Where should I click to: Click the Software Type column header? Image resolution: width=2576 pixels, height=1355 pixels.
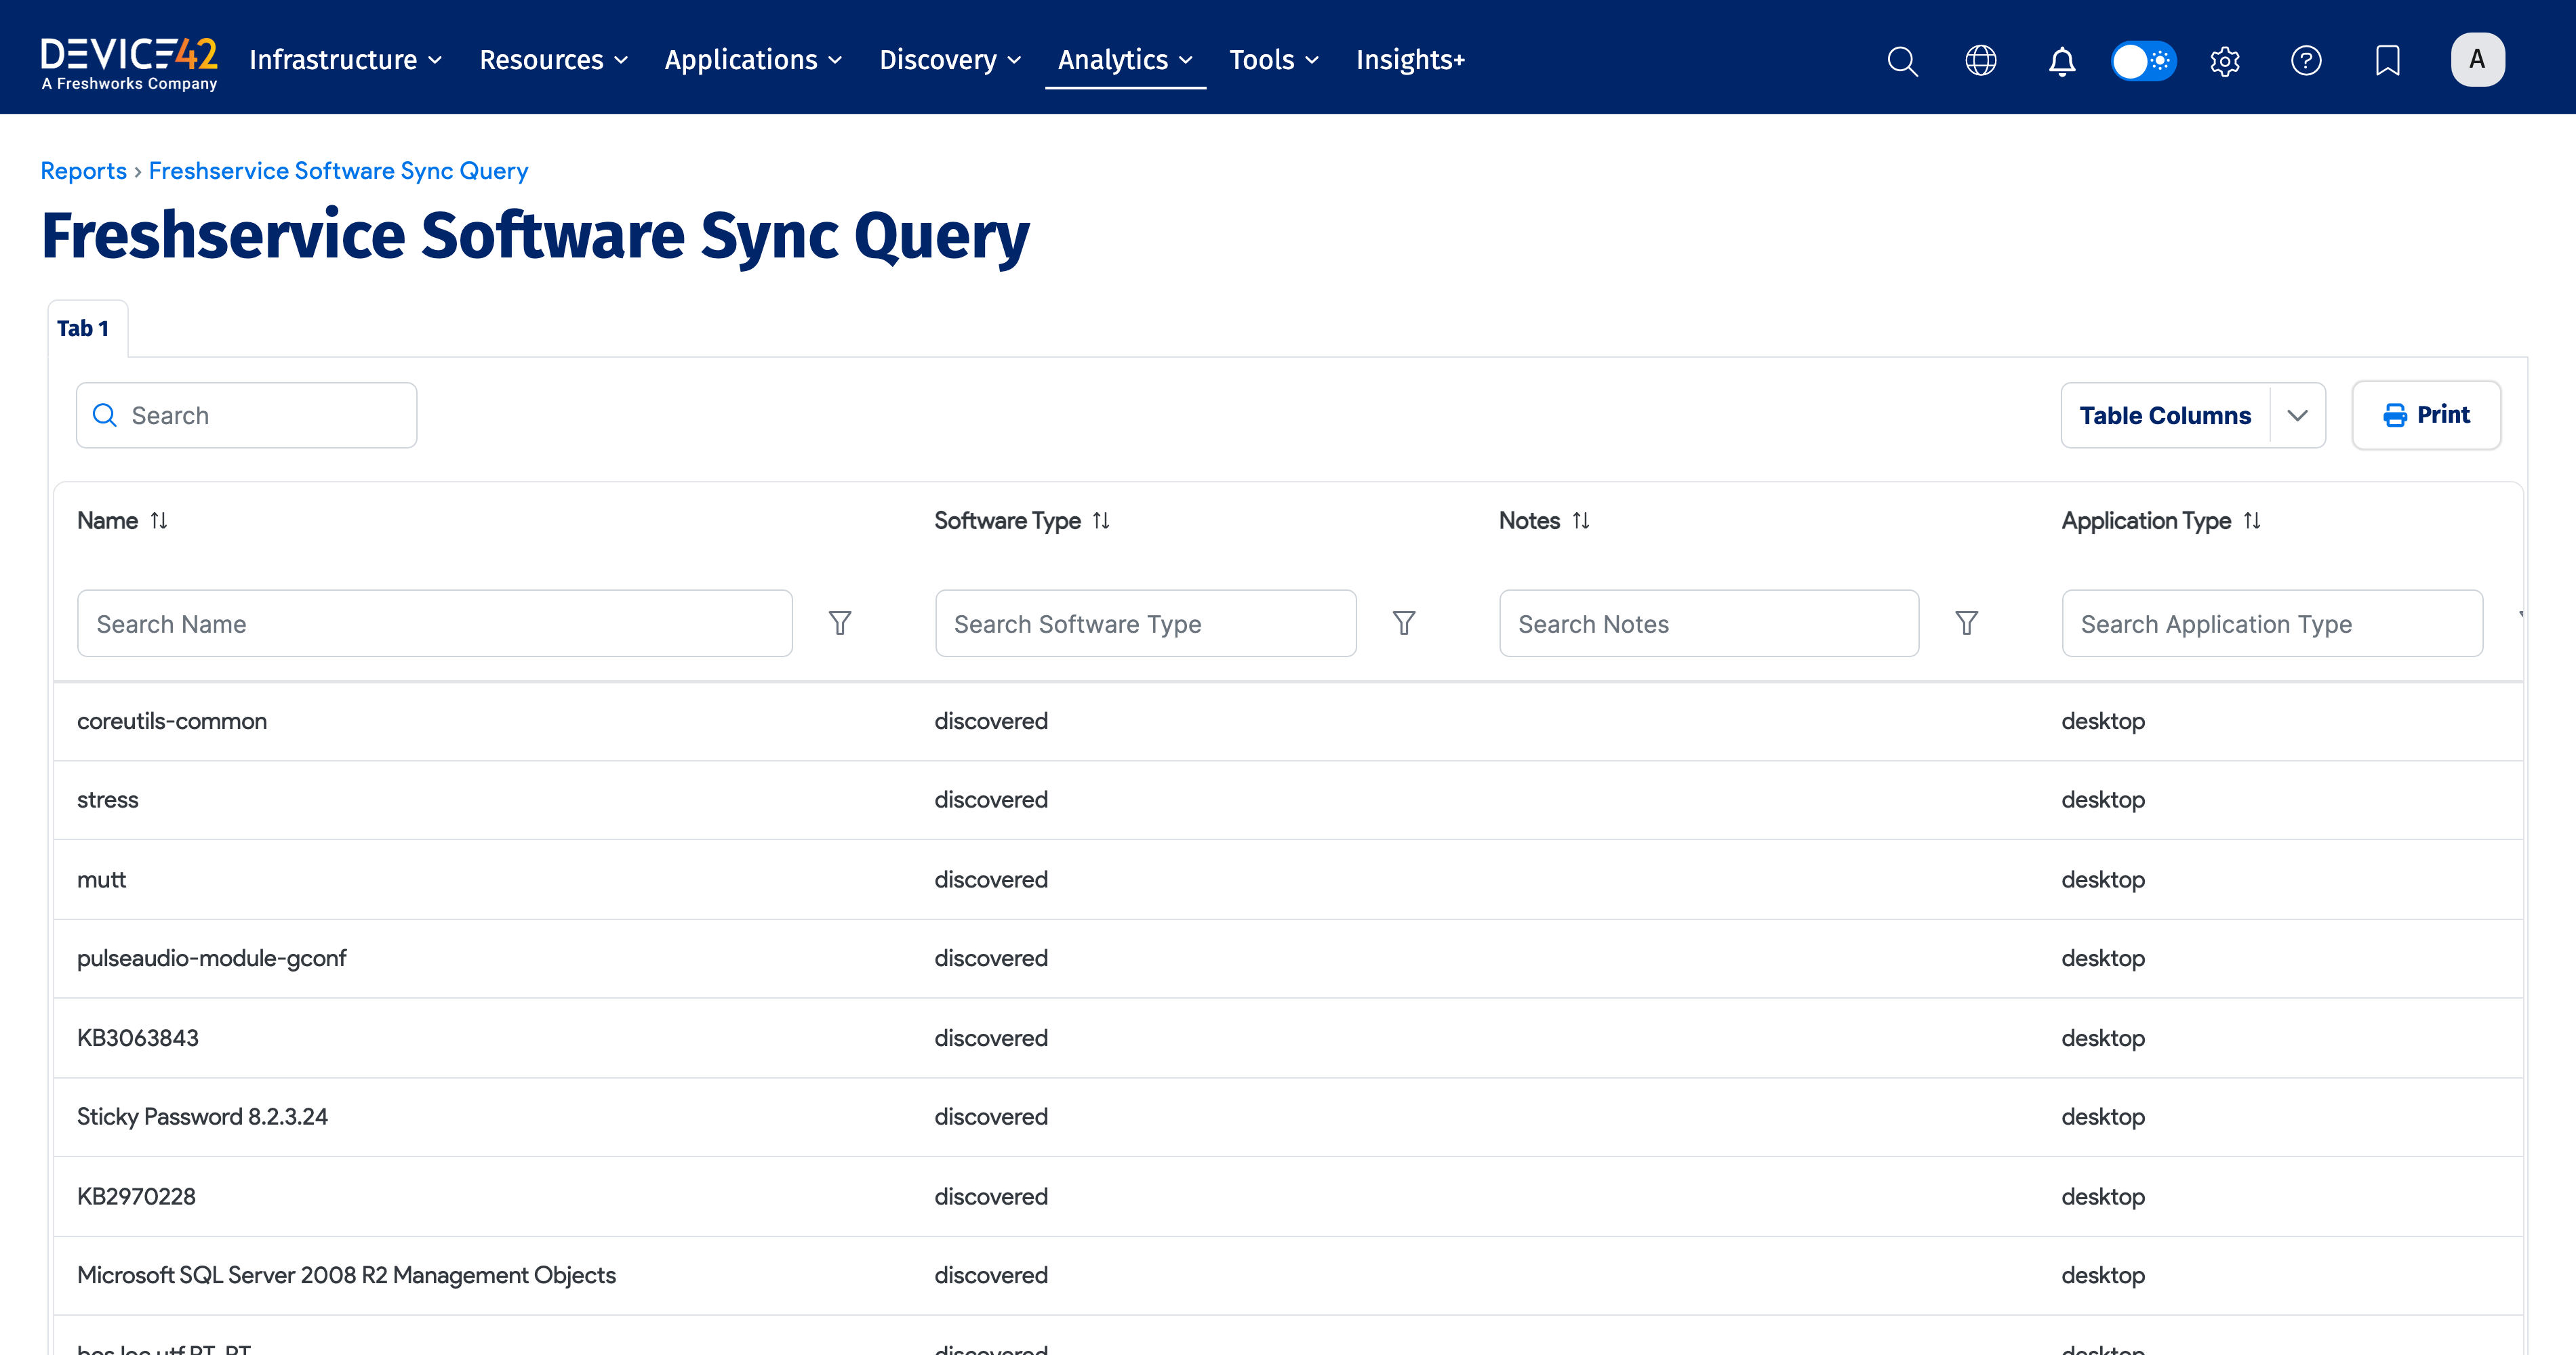[1007, 520]
